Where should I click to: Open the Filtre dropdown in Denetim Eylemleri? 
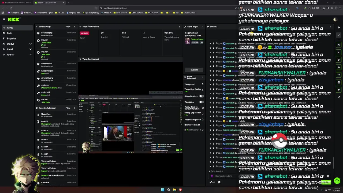[68, 108]
